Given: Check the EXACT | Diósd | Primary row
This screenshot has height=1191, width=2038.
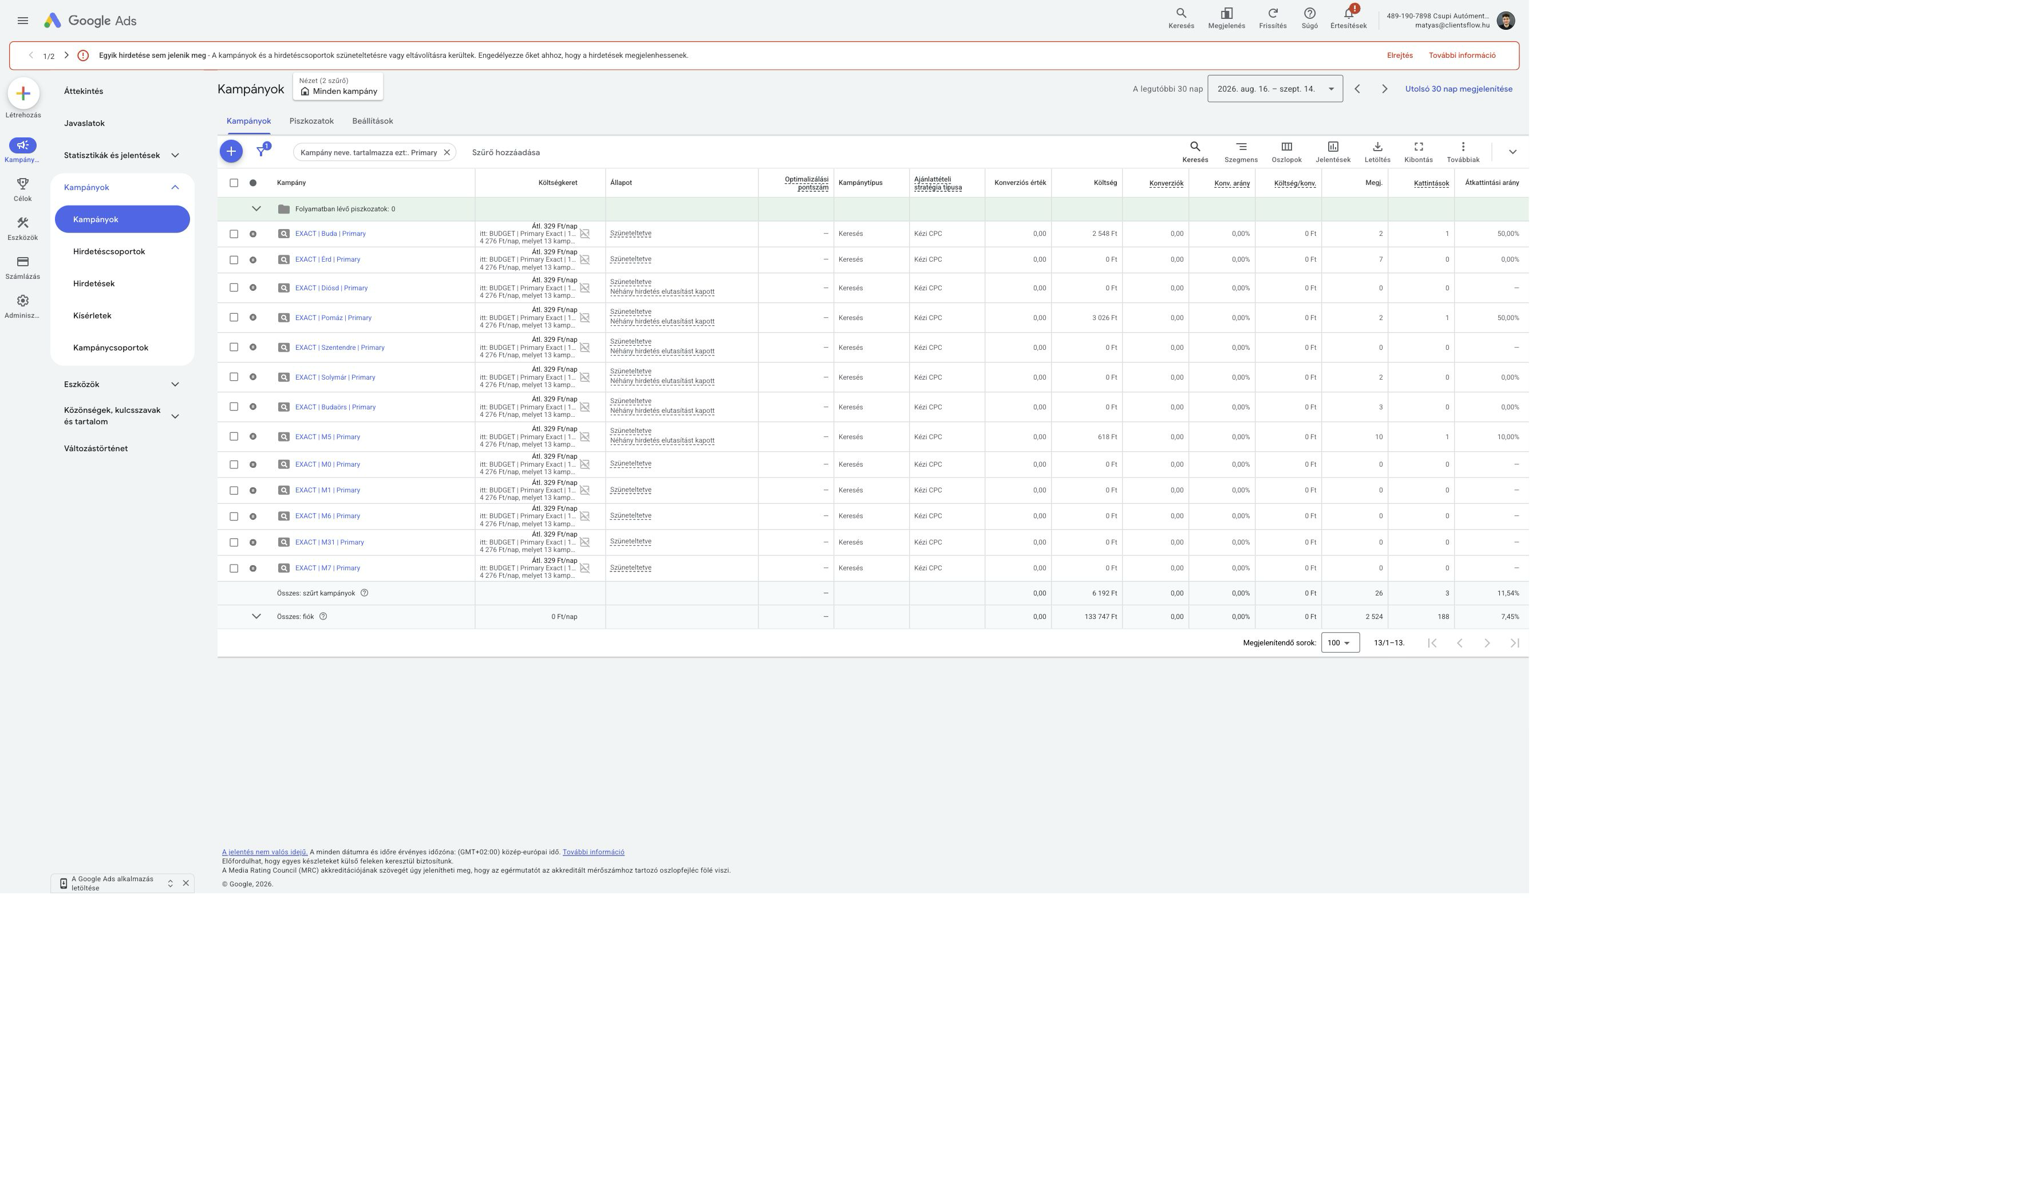Looking at the screenshot, I should [234, 288].
